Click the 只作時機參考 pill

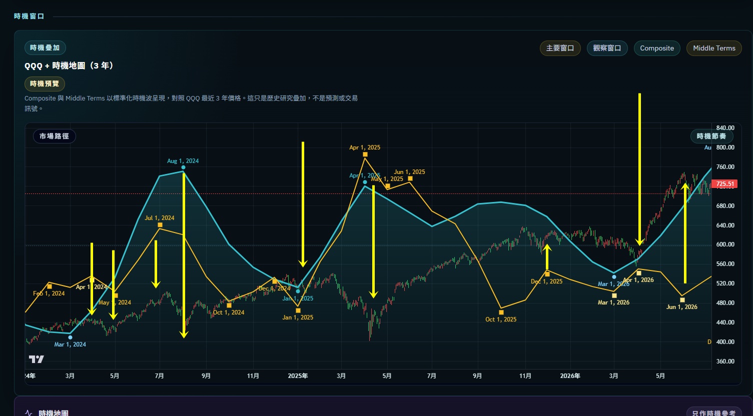point(714,413)
